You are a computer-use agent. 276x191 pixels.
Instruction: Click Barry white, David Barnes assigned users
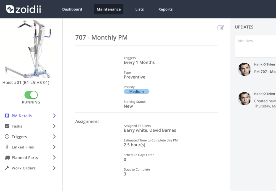(x=150, y=130)
